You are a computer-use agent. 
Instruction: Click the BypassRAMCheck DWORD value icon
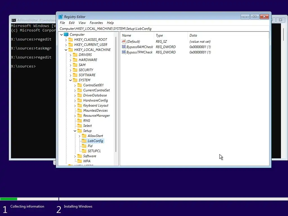pos(124,47)
